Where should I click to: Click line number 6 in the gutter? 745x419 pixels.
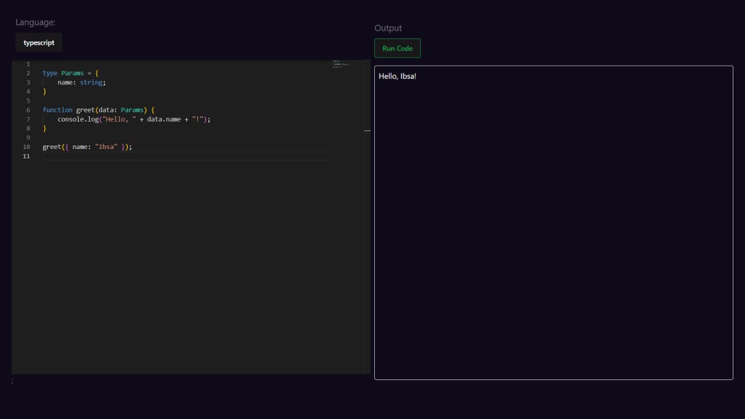[28, 110]
